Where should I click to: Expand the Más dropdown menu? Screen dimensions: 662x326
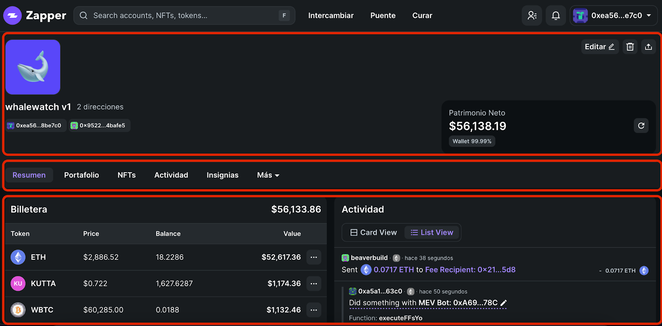pos(268,175)
